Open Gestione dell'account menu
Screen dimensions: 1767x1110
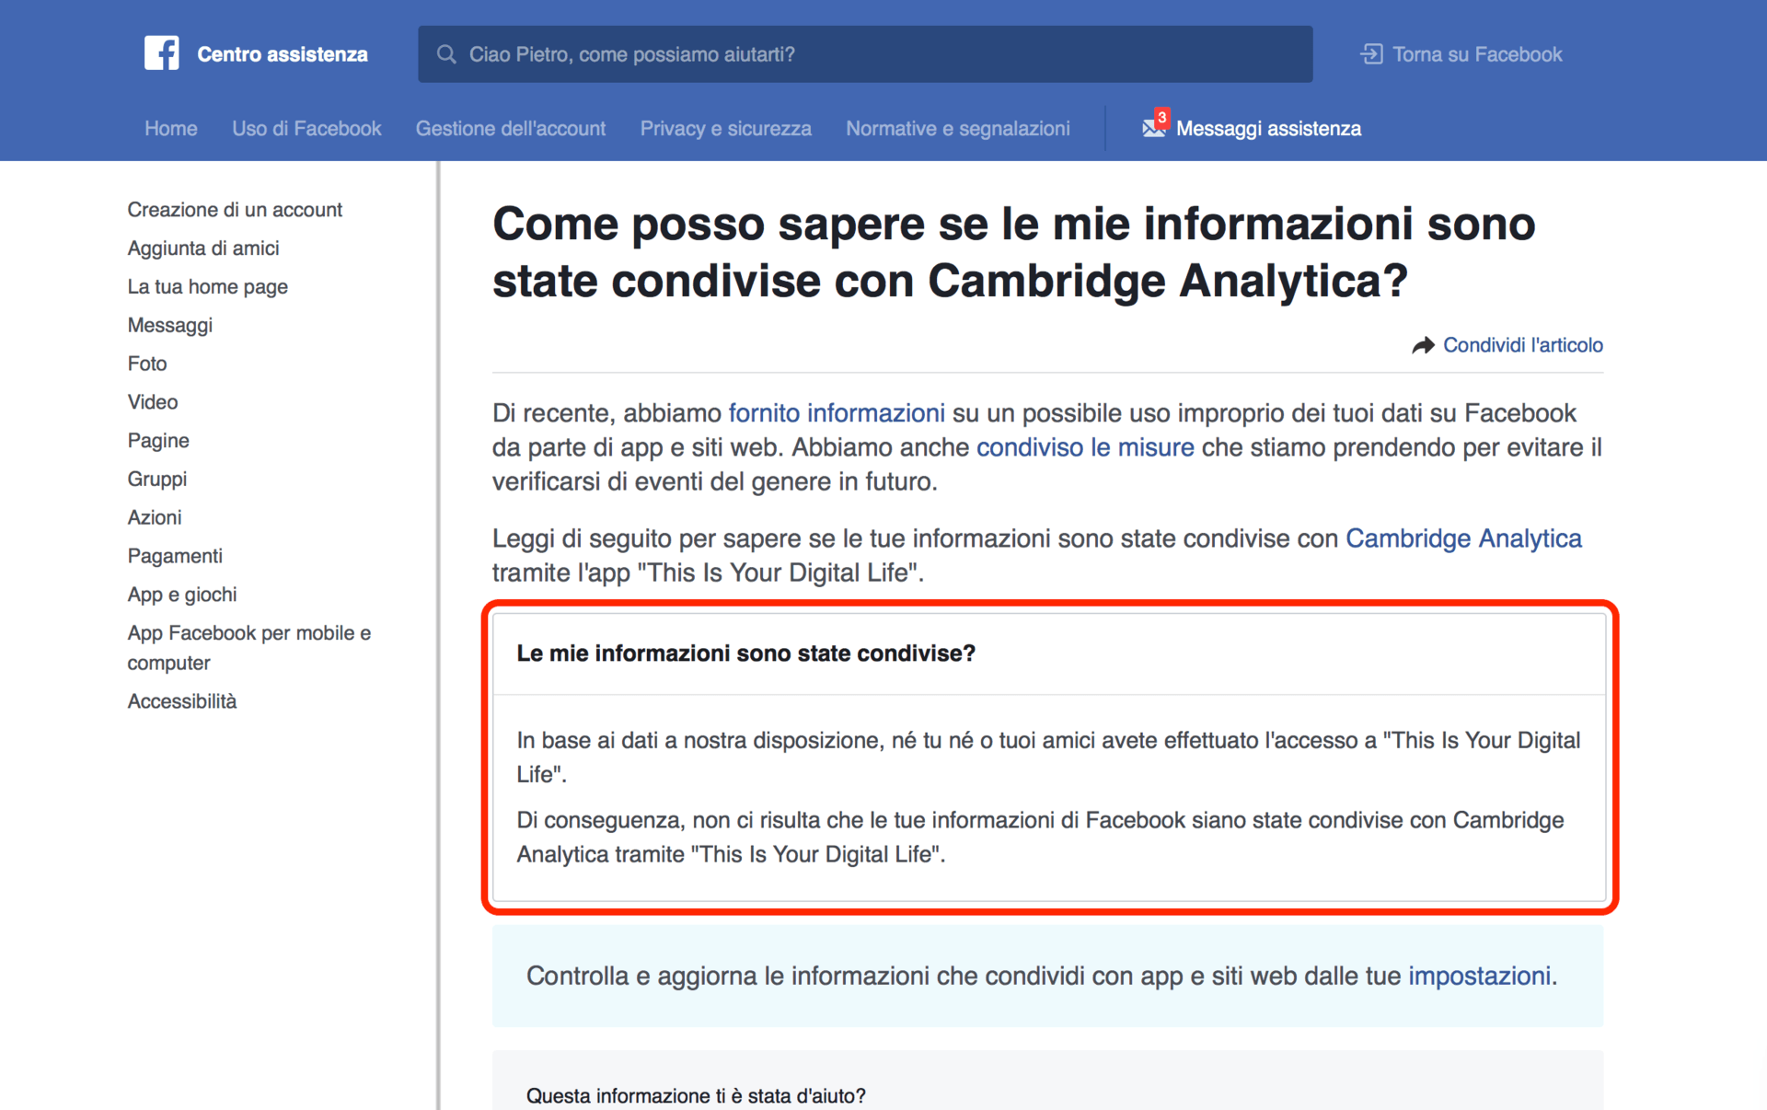click(x=511, y=128)
